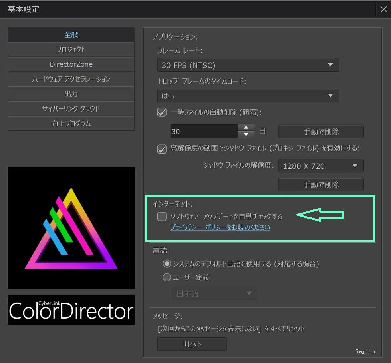This screenshot has width=391, height=363.
Task: Enable ソフトウェア アップデートを自動チェックする checkbox
Action: point(162,216)
